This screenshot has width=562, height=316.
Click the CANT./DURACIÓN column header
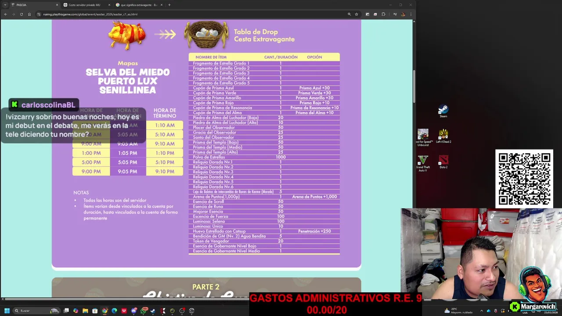281,57
